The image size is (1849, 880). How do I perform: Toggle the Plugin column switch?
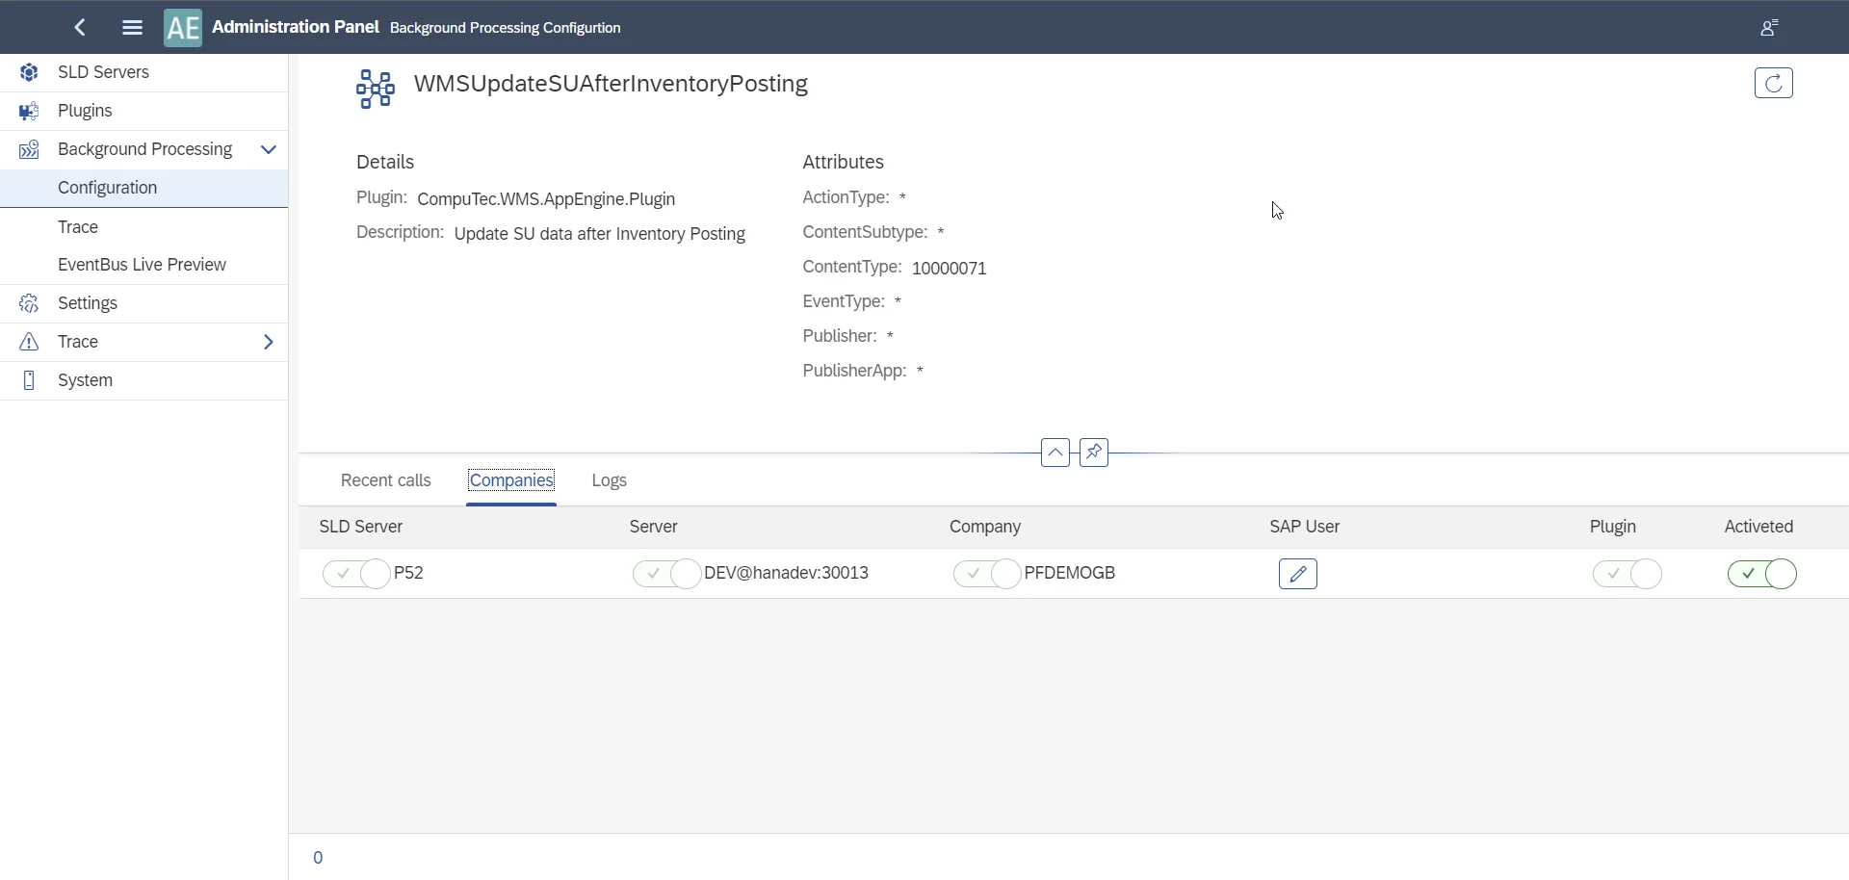click(1628, 575)
